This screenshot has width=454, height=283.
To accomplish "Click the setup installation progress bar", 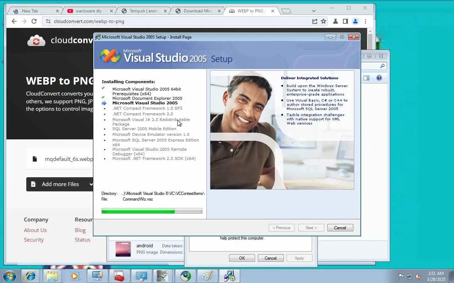I will point(152,211).
